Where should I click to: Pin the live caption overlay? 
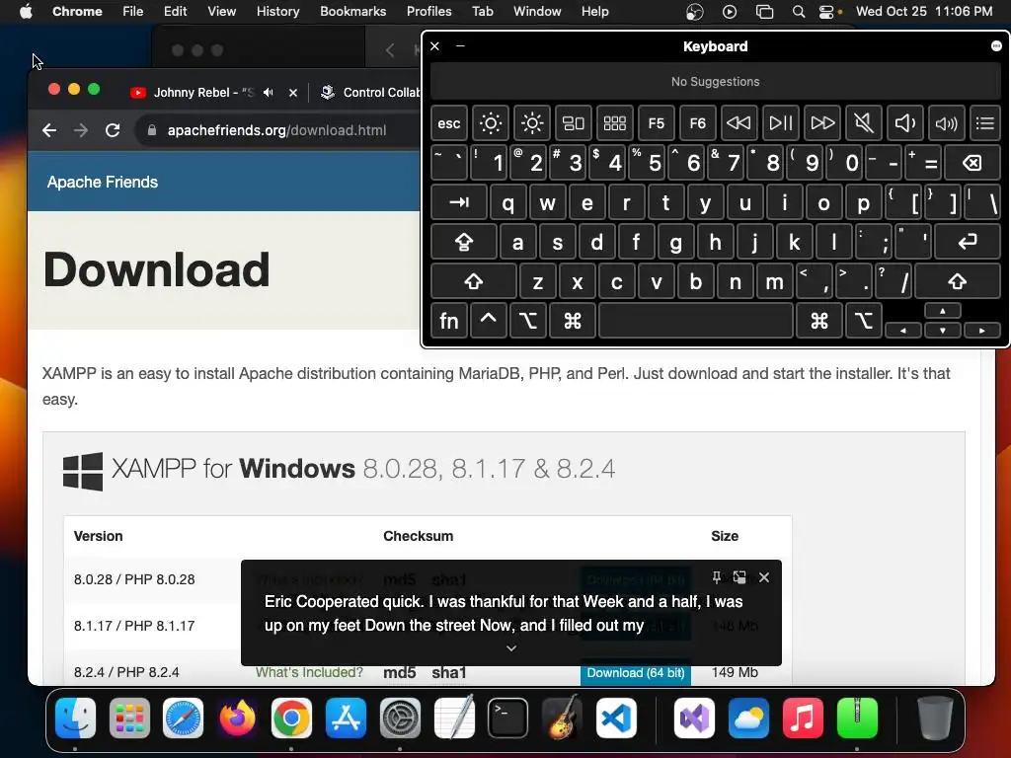click(x=717, y=576)
